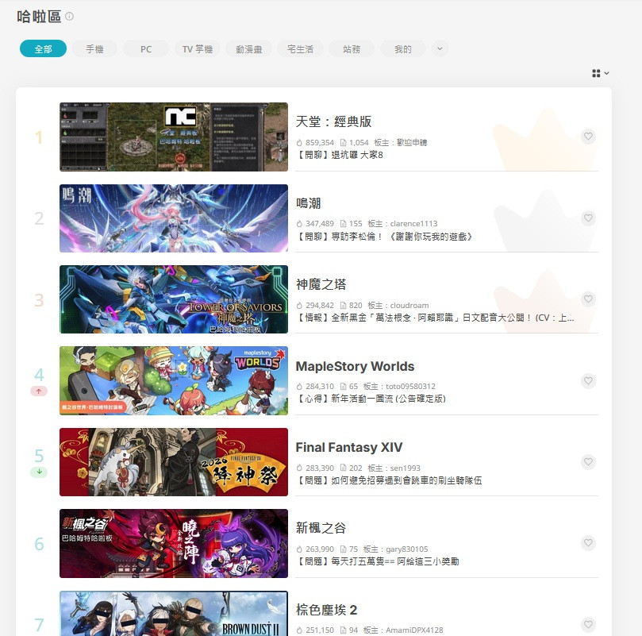Open the 動漫畫 category tab
The width and height of the screenshot is (642, 636).
pos(249,48)
